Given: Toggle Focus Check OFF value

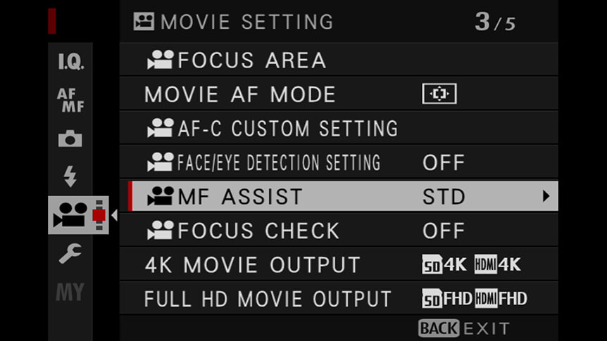Looking at the screenshot, I should [x=444, y=231].
